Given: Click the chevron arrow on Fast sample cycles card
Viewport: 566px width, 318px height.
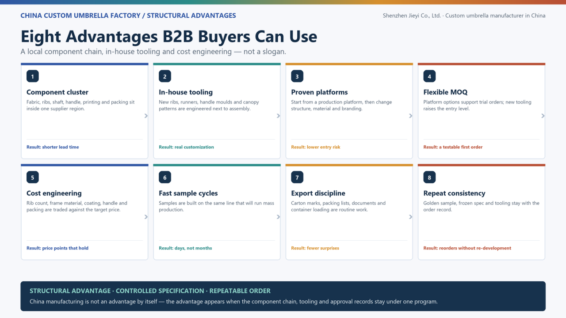Looking at the screenshot, I should pos(278,217).
